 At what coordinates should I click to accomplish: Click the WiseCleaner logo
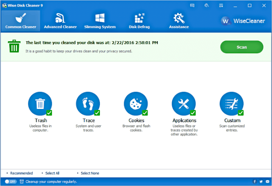243,21
